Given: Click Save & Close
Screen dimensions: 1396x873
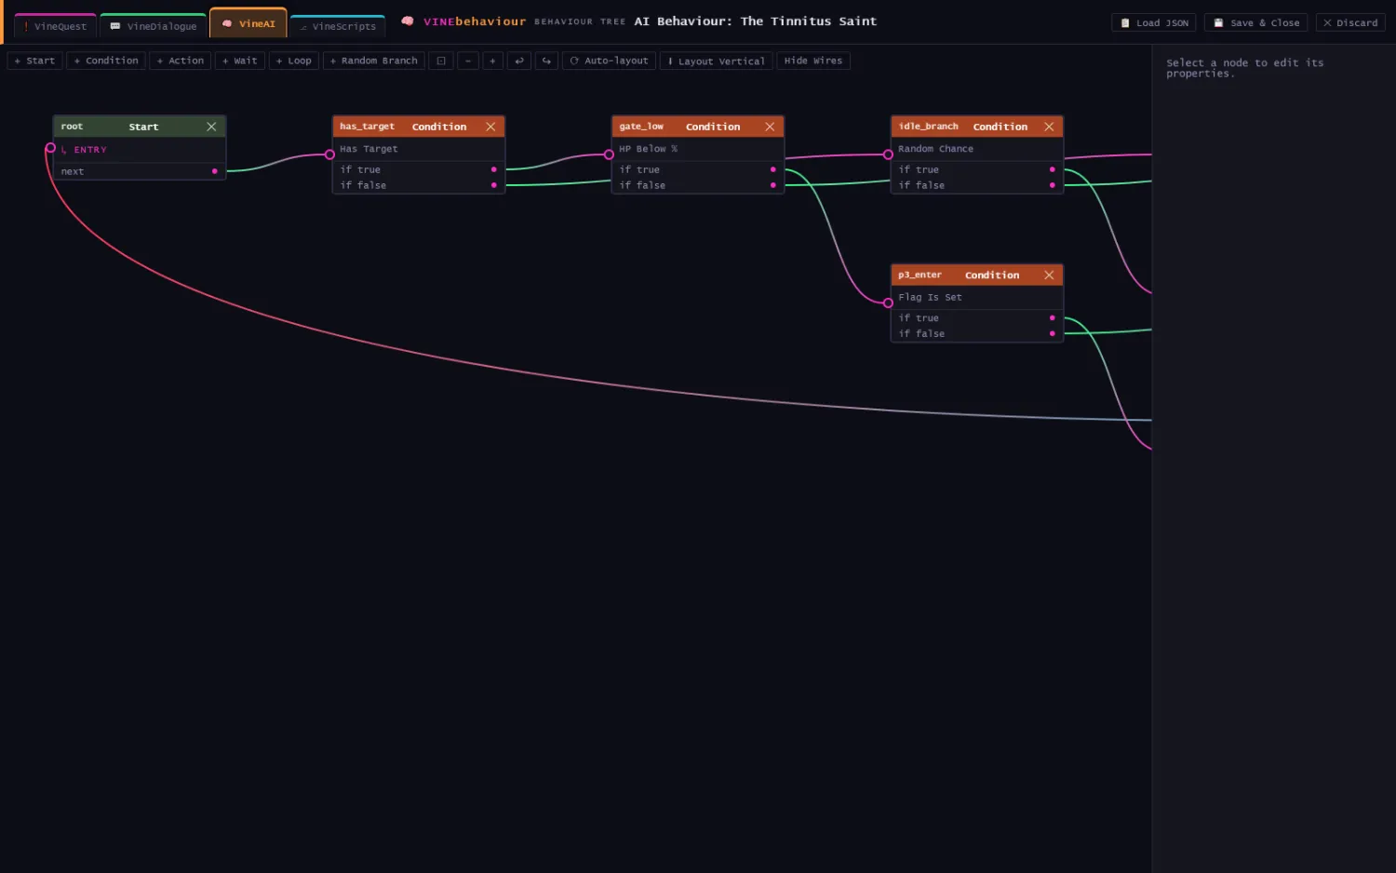Looking at the screenshot, I should pyautogui.click(x=1256, y=22).
